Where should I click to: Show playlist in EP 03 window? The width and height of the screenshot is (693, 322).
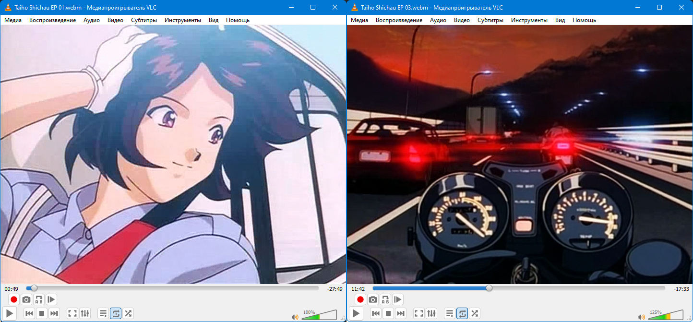point(450,313)
